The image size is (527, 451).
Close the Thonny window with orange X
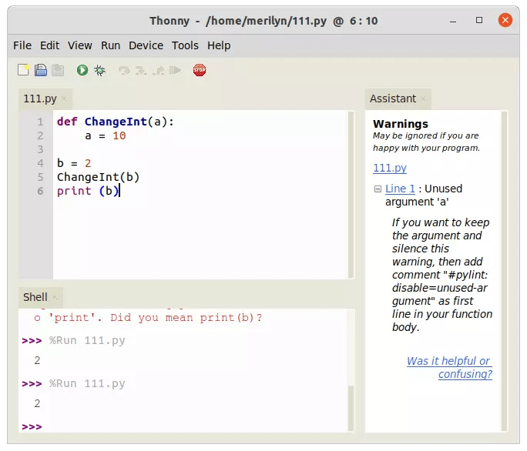coord(505,21)
